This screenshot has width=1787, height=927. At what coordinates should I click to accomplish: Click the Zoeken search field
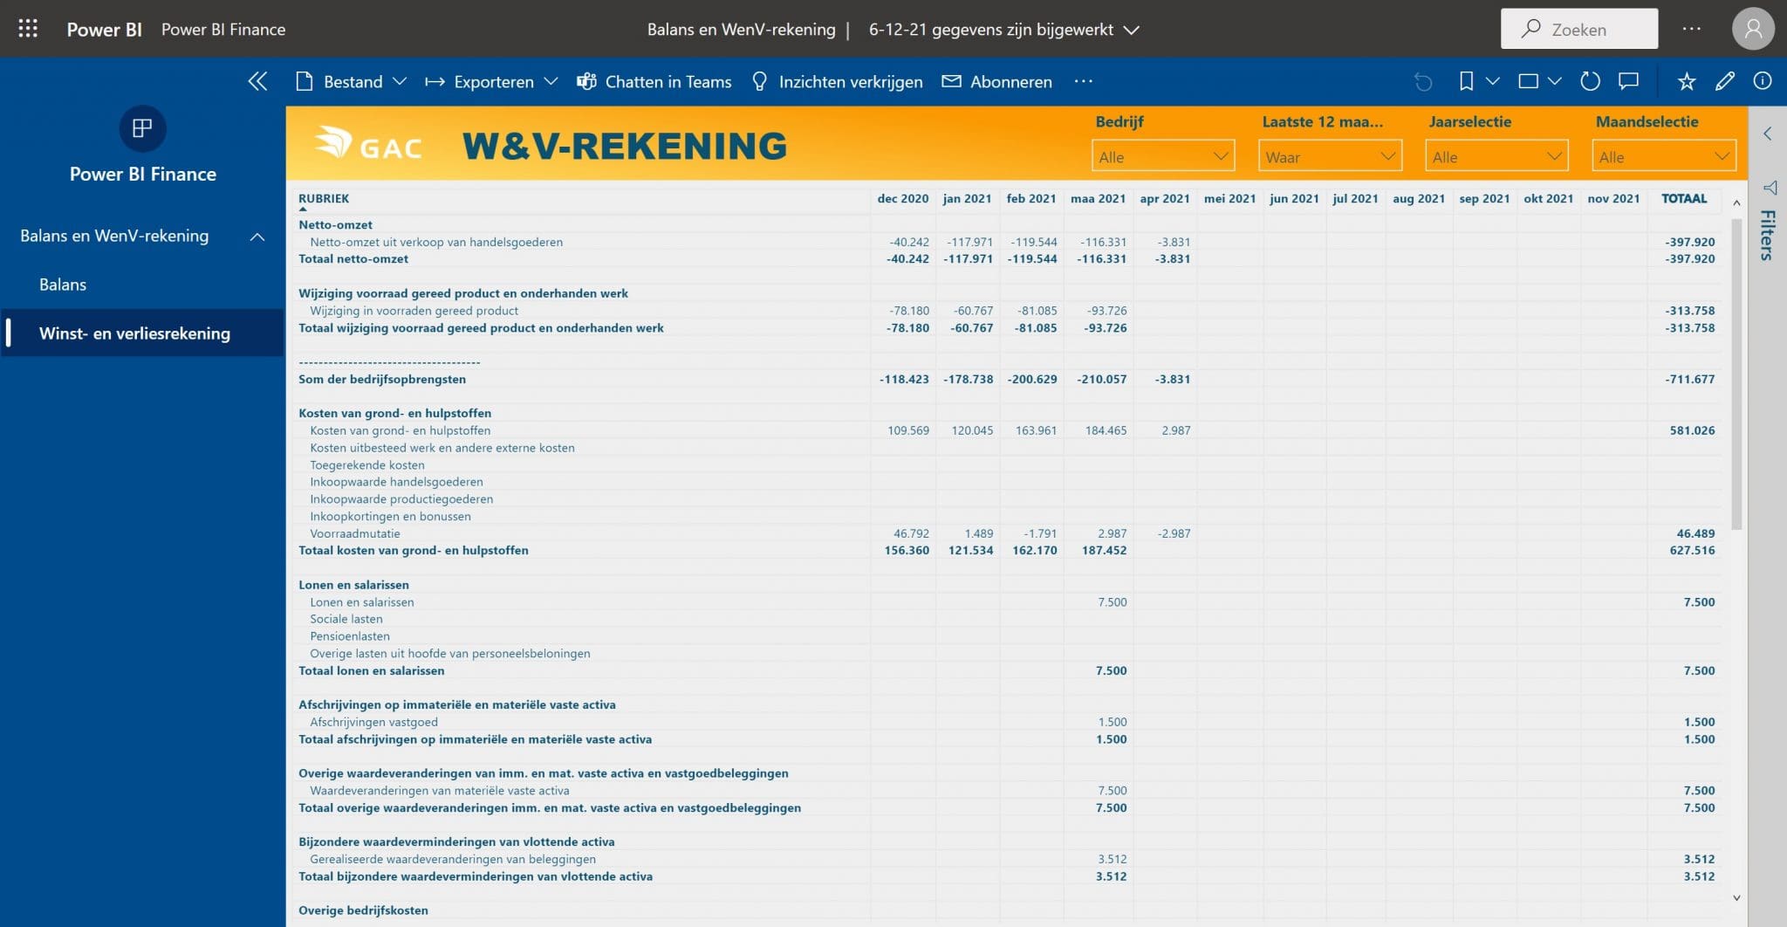[x=1579, y=30]
